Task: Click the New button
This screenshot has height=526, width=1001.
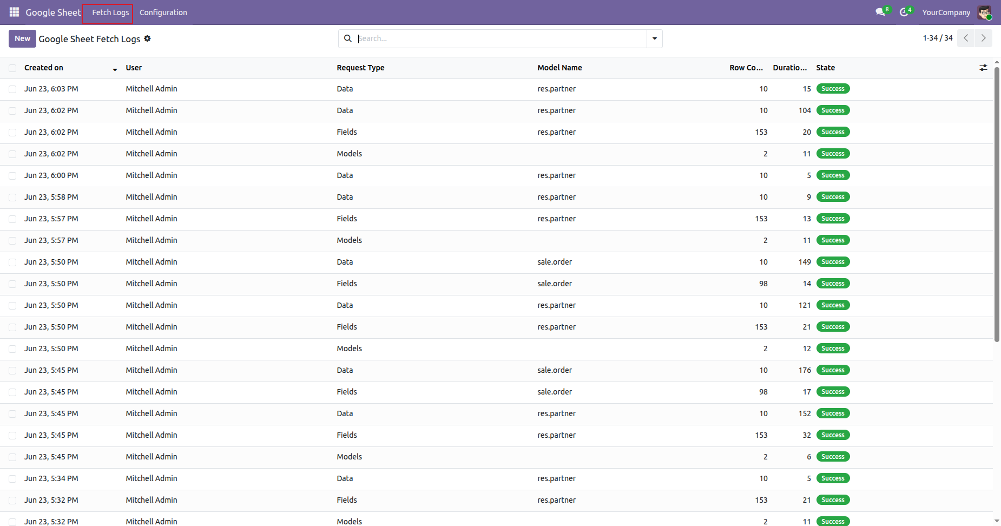Action: 22,38
